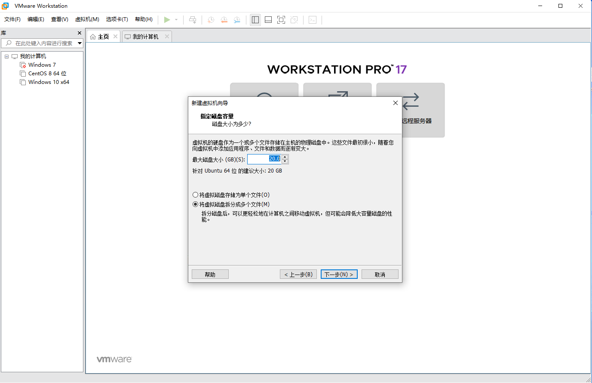Toggle the show library panel icon
Image resolution: width=592 pixels, height=383 pixels.
[x=255, y=20]
